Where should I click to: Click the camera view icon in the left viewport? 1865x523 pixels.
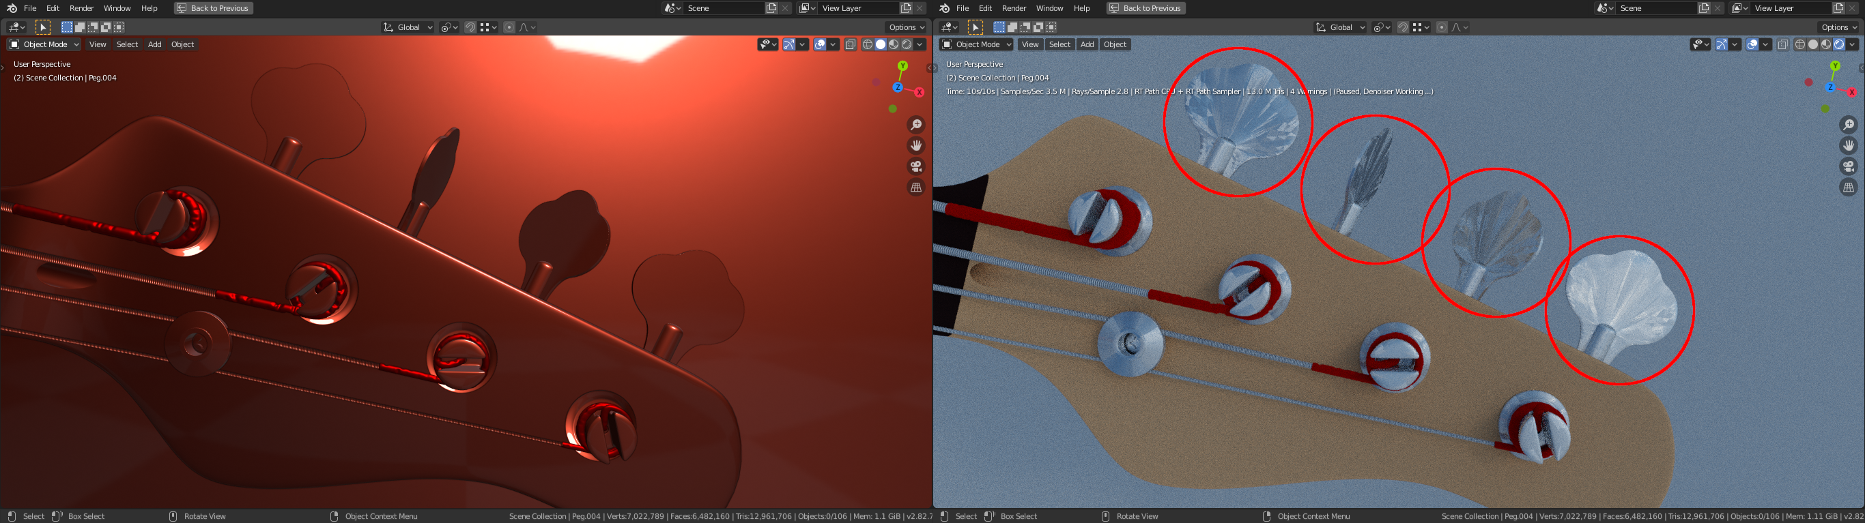click(916, 166)
